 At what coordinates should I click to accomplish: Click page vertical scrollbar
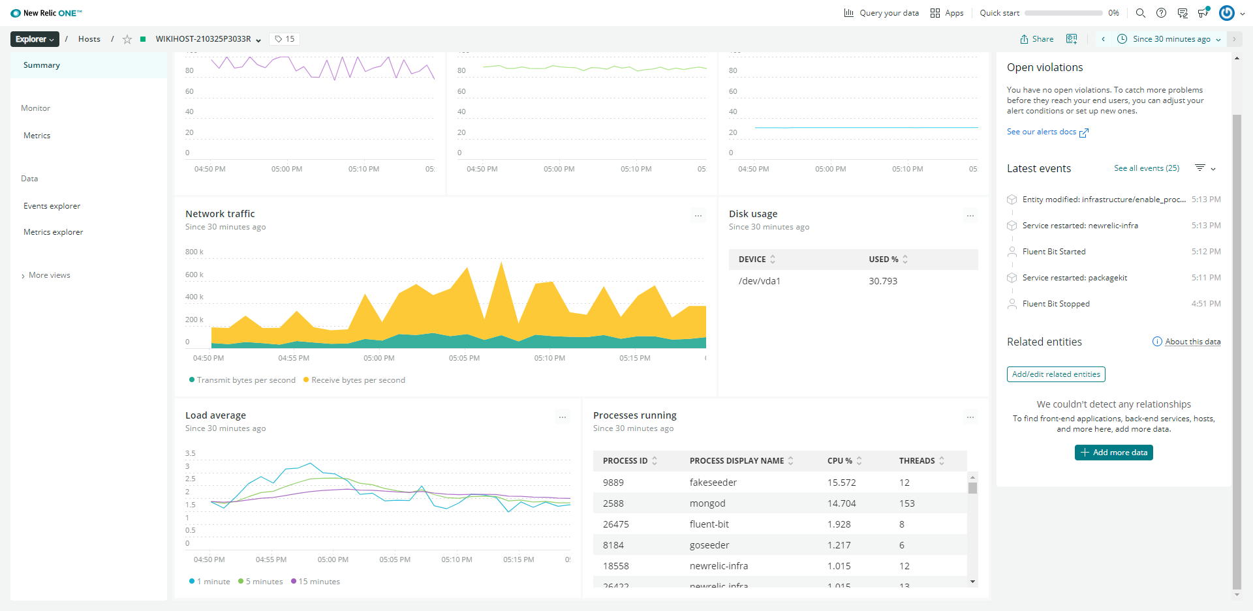pos(1237,352)
